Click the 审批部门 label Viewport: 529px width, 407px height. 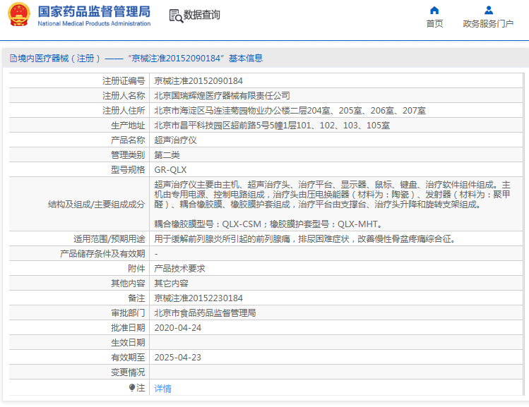(x=128, y=313)
